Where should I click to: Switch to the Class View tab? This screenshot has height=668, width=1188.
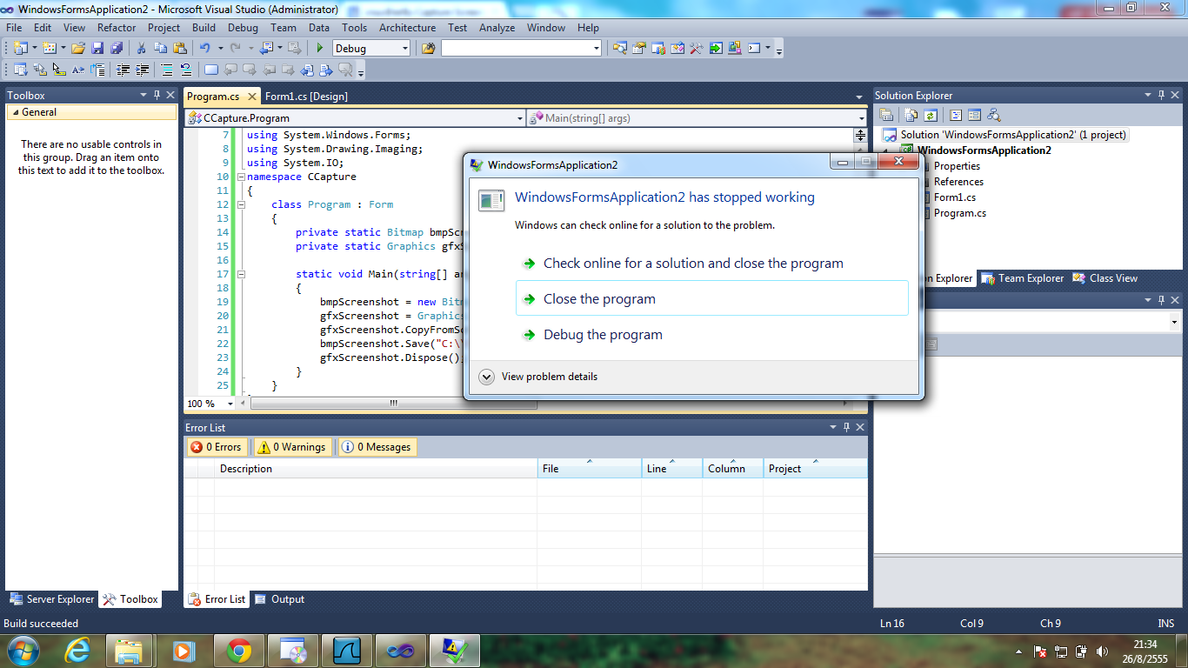point(1105,278)
